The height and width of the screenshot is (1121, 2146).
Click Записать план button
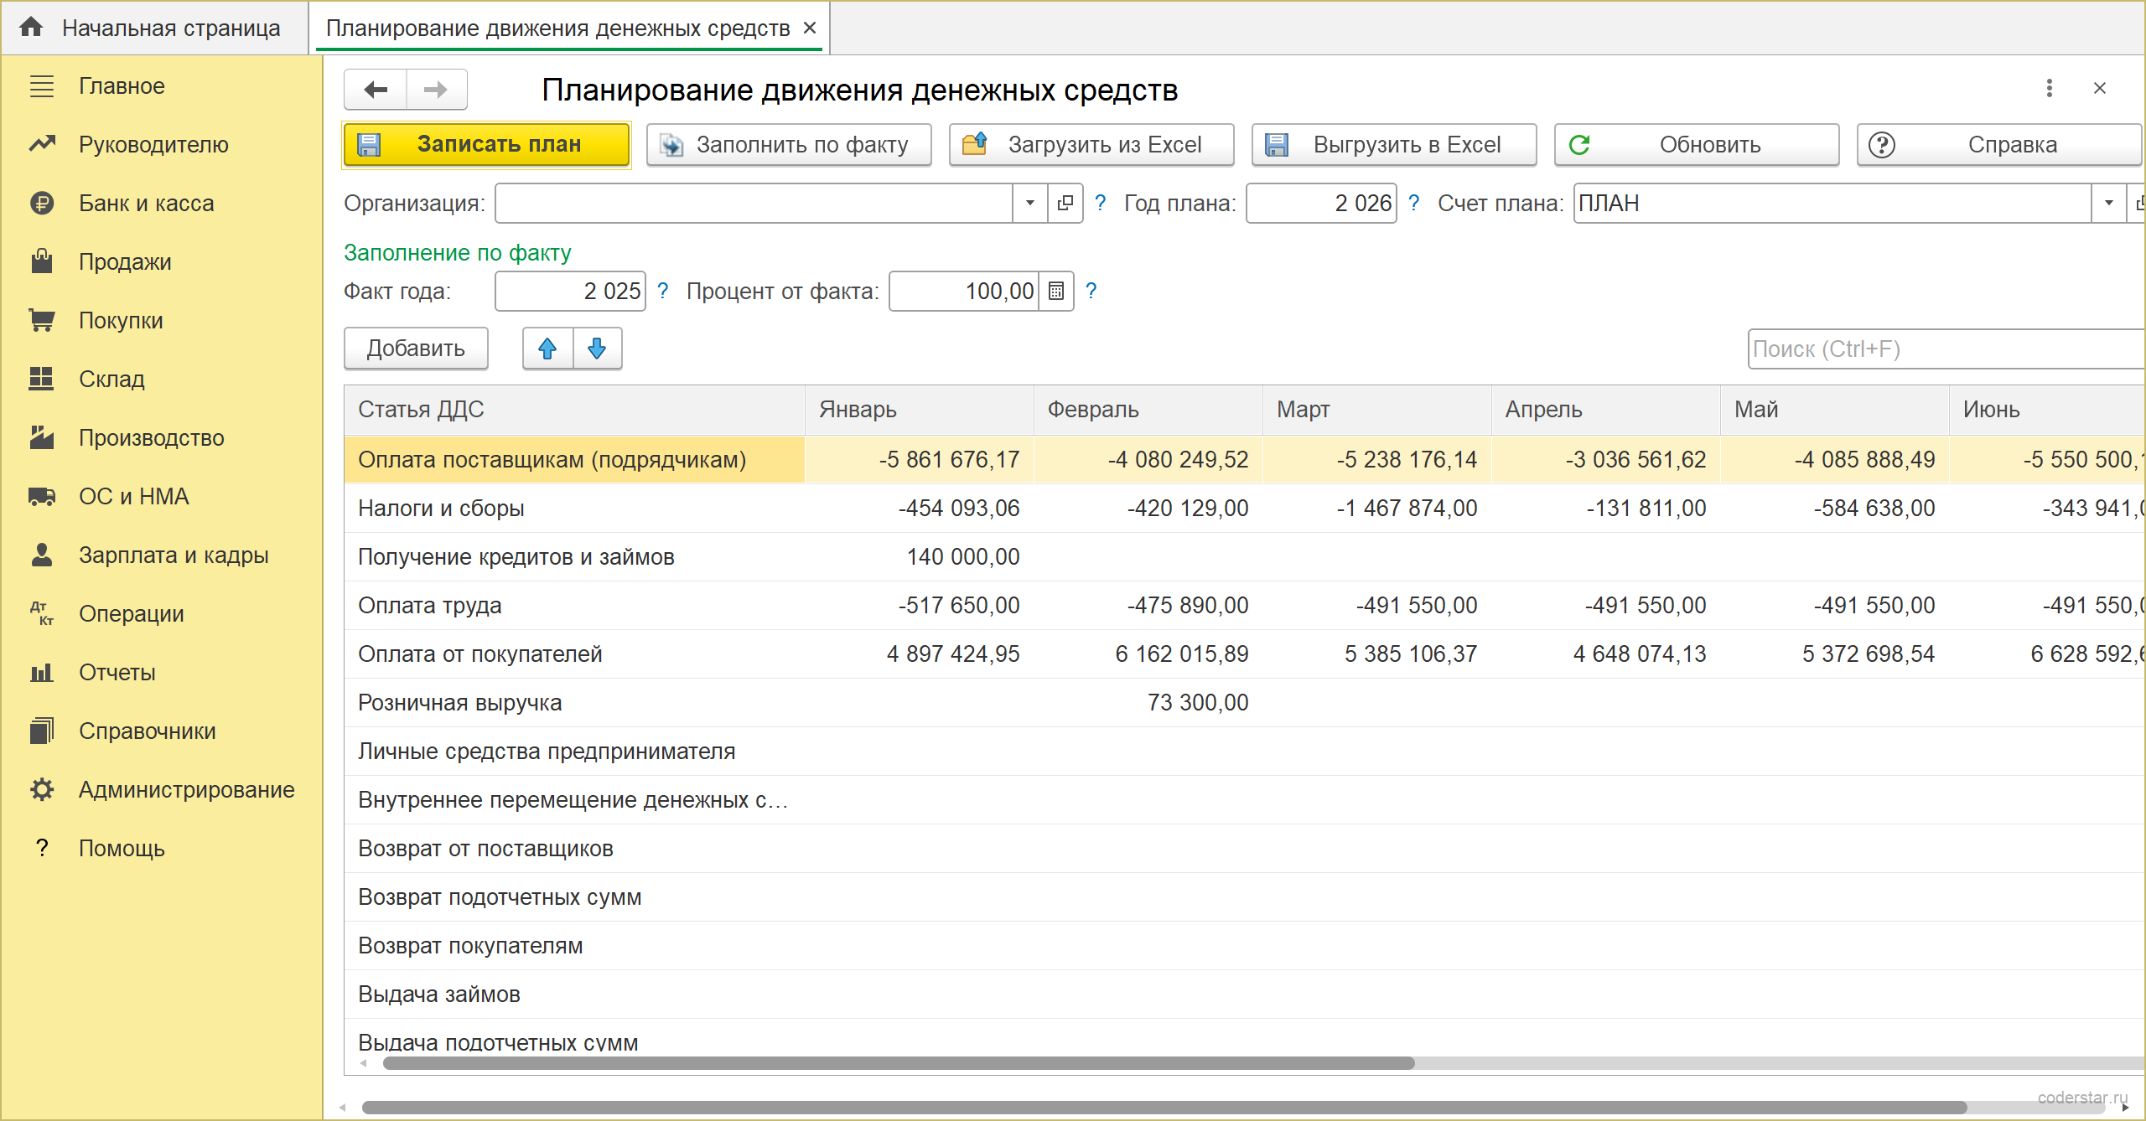pos(486,144)
